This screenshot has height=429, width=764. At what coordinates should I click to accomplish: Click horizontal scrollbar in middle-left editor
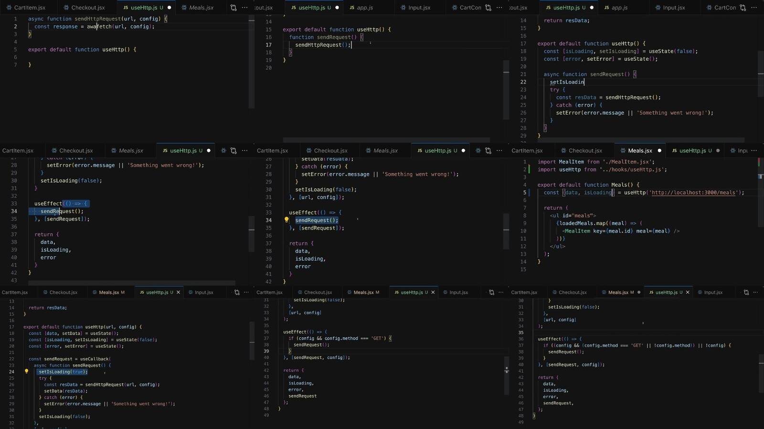click(132, 283)
